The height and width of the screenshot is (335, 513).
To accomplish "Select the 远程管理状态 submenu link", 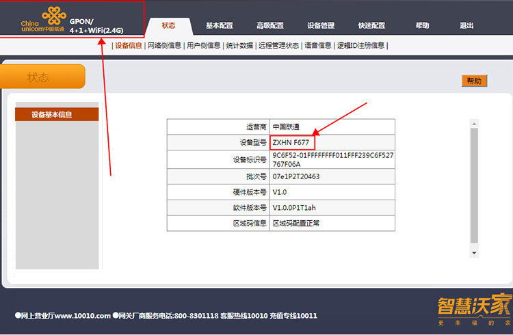I will point(279,46).
